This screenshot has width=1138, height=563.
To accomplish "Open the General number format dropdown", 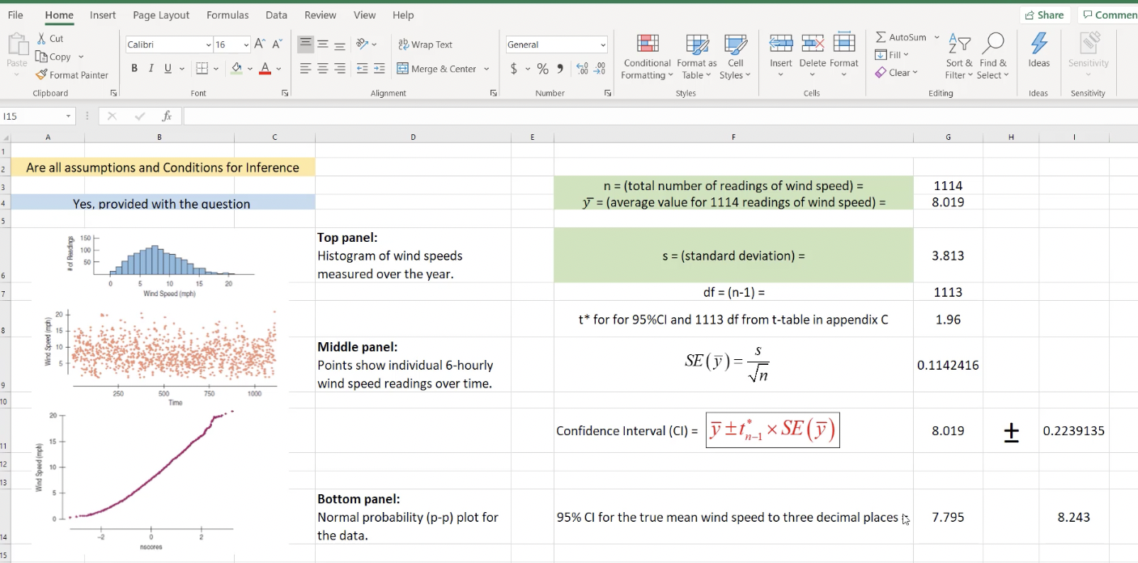I will coord(554,44).
